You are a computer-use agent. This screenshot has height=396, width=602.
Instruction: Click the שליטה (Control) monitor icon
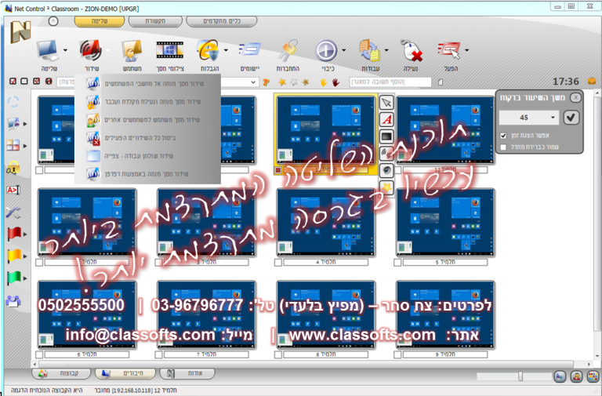click(x=48, y=51)
